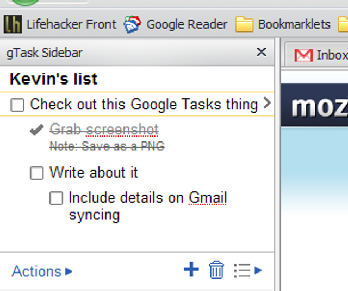
Task: Close the gTask Sidebar panel
Action: (x=262, y=52)
